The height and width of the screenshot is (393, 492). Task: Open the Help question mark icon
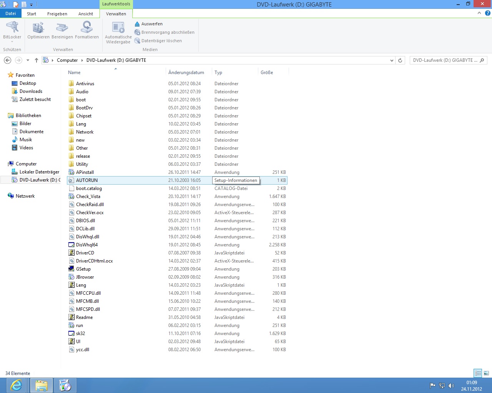[488, 13]
